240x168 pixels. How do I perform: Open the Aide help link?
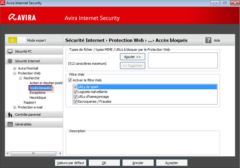click(217, 40)
